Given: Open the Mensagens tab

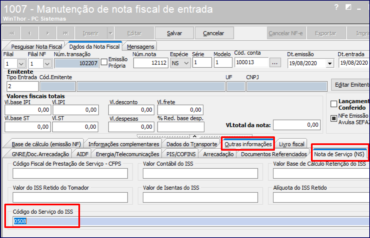Looking at the screenshot, I should click(x=140, y=47).
